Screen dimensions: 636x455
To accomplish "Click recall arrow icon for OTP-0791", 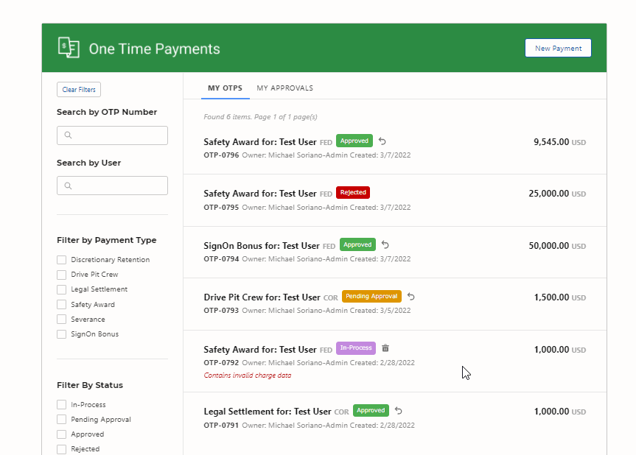I will (x=398, y=411).
